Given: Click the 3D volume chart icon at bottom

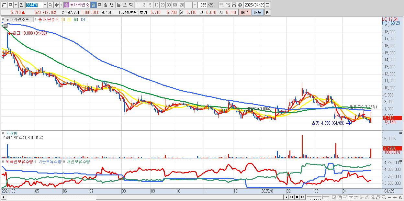Looking at the screenshot, I should point(373,197).
